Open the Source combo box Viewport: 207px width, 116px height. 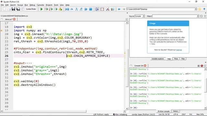pos(140,16)
